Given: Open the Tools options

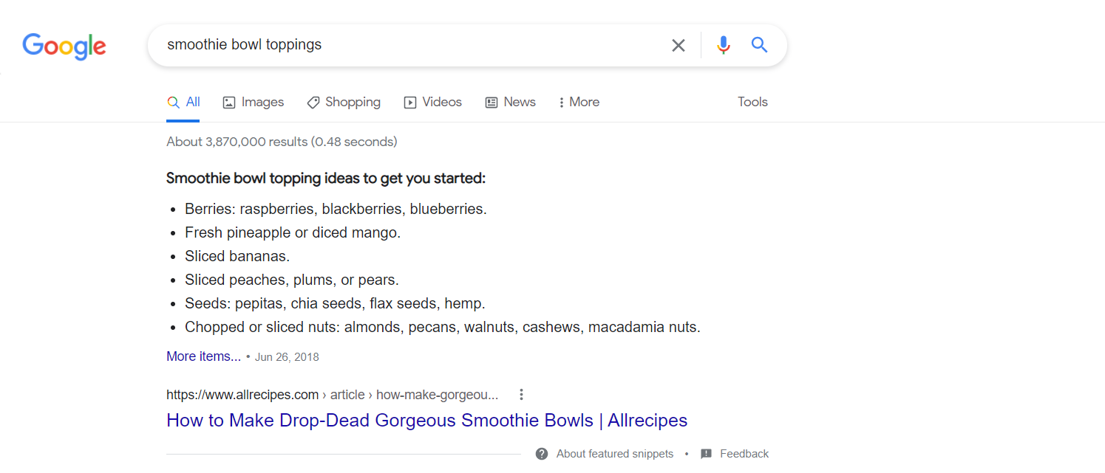Looking at the screenshot, I should 752,103.
